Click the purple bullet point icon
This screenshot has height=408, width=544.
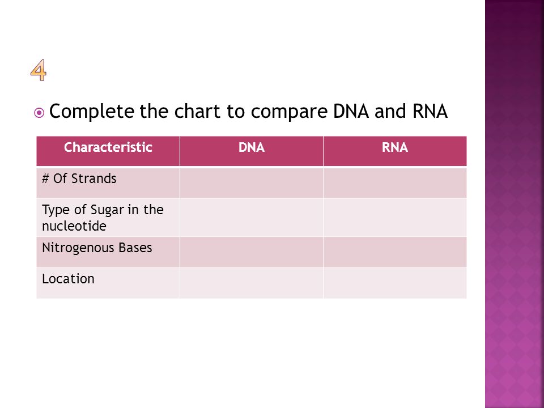pyautogui.click(x=39, y=113)
